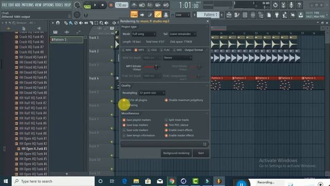Toggle Trim PDC silence option
Viewport: 330px width, 186px height.
click(x=176, y=125)
